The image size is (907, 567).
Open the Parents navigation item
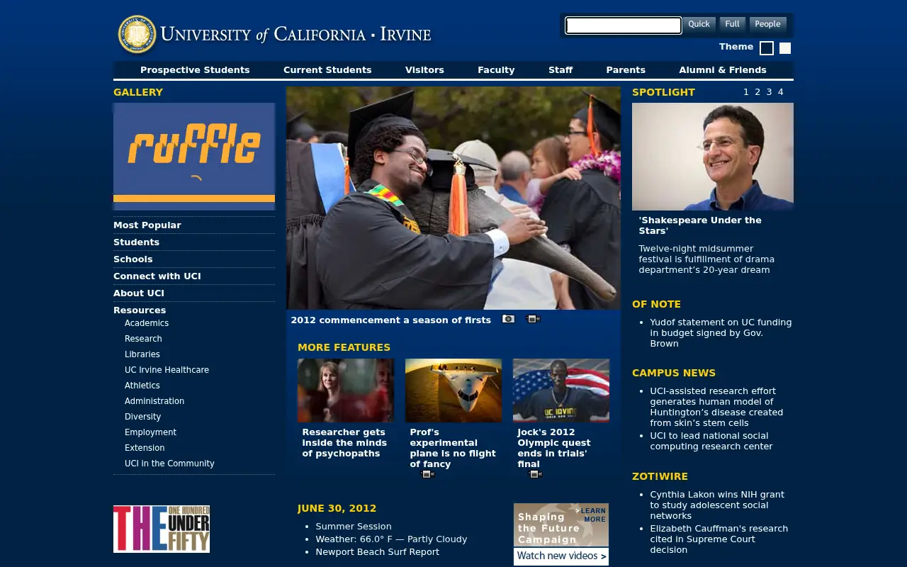coord(626,70)
